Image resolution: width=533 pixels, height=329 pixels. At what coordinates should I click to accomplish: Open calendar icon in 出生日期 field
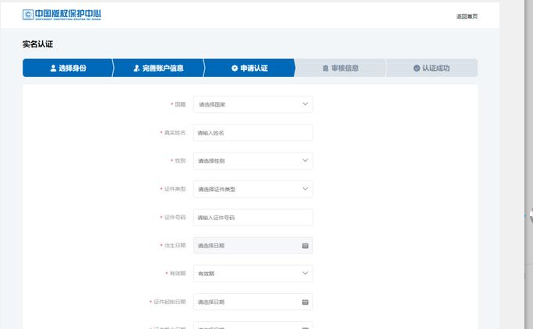(x=305, y=246)
